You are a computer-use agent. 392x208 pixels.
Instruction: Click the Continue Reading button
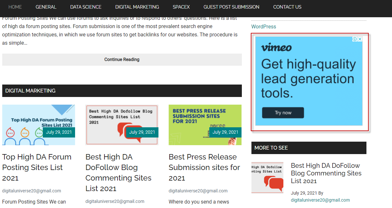tap(122, 60)
